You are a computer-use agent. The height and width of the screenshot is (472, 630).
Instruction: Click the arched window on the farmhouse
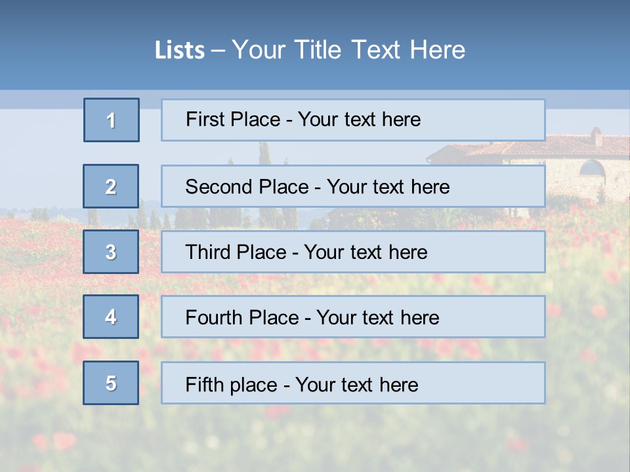click(x=592, y=169)
